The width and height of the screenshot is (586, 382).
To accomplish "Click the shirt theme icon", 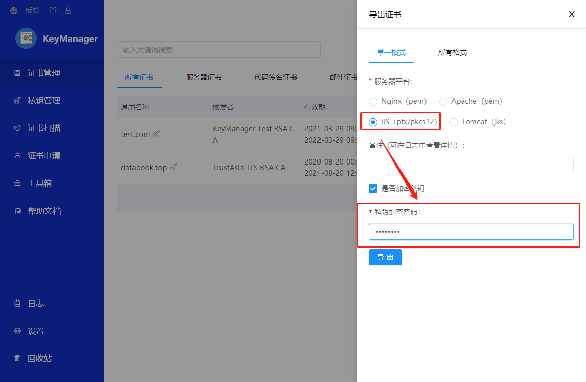I will tap(54, 10).
